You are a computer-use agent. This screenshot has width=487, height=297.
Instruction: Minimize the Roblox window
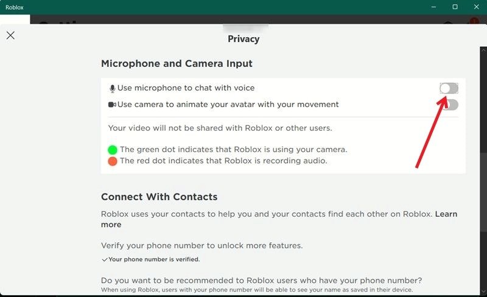pyautogui.click(x=433, y=7)
